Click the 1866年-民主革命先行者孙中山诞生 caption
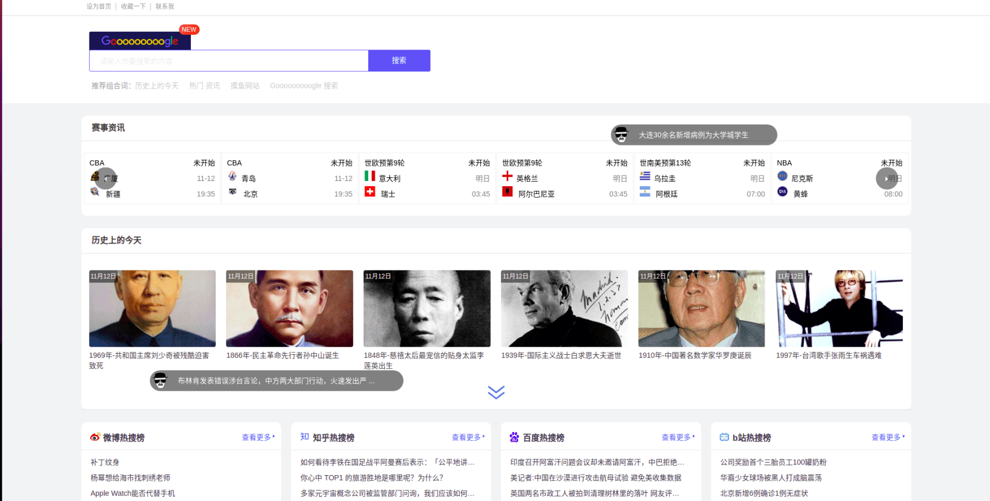990x501 pixels. 283,355
